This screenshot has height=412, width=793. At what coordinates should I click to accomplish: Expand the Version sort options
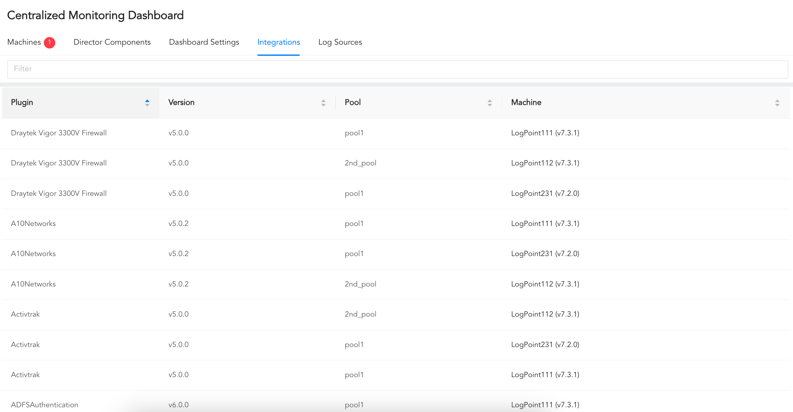pyautogui.click(x=323, y=102)
